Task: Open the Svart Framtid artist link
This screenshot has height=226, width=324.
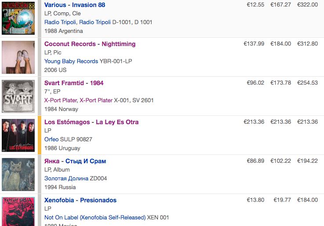Action: (64, 83)
